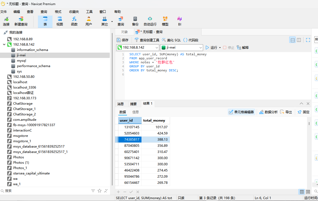The image size is (318, 201).
Task: Open the 其它 toolbar dropdown arrow
Action: [x=112, y=21]
